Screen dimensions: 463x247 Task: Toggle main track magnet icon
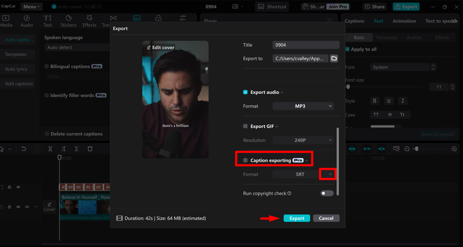click(352, 149)
